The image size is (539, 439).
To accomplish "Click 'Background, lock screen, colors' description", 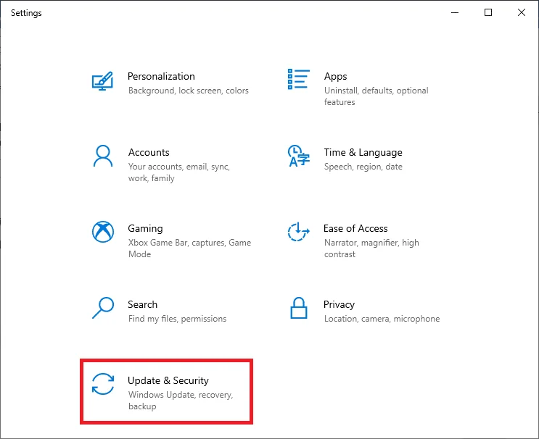I will coord(189,91).
